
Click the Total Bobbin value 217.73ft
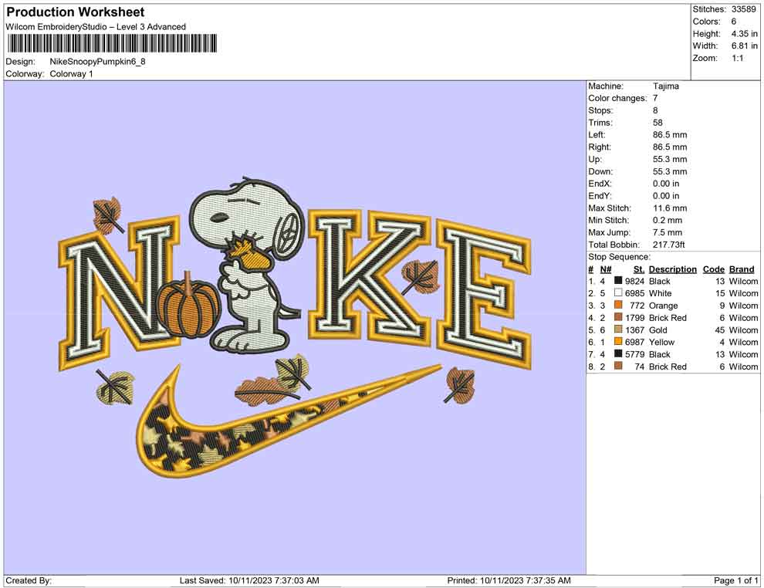[668, 245]
